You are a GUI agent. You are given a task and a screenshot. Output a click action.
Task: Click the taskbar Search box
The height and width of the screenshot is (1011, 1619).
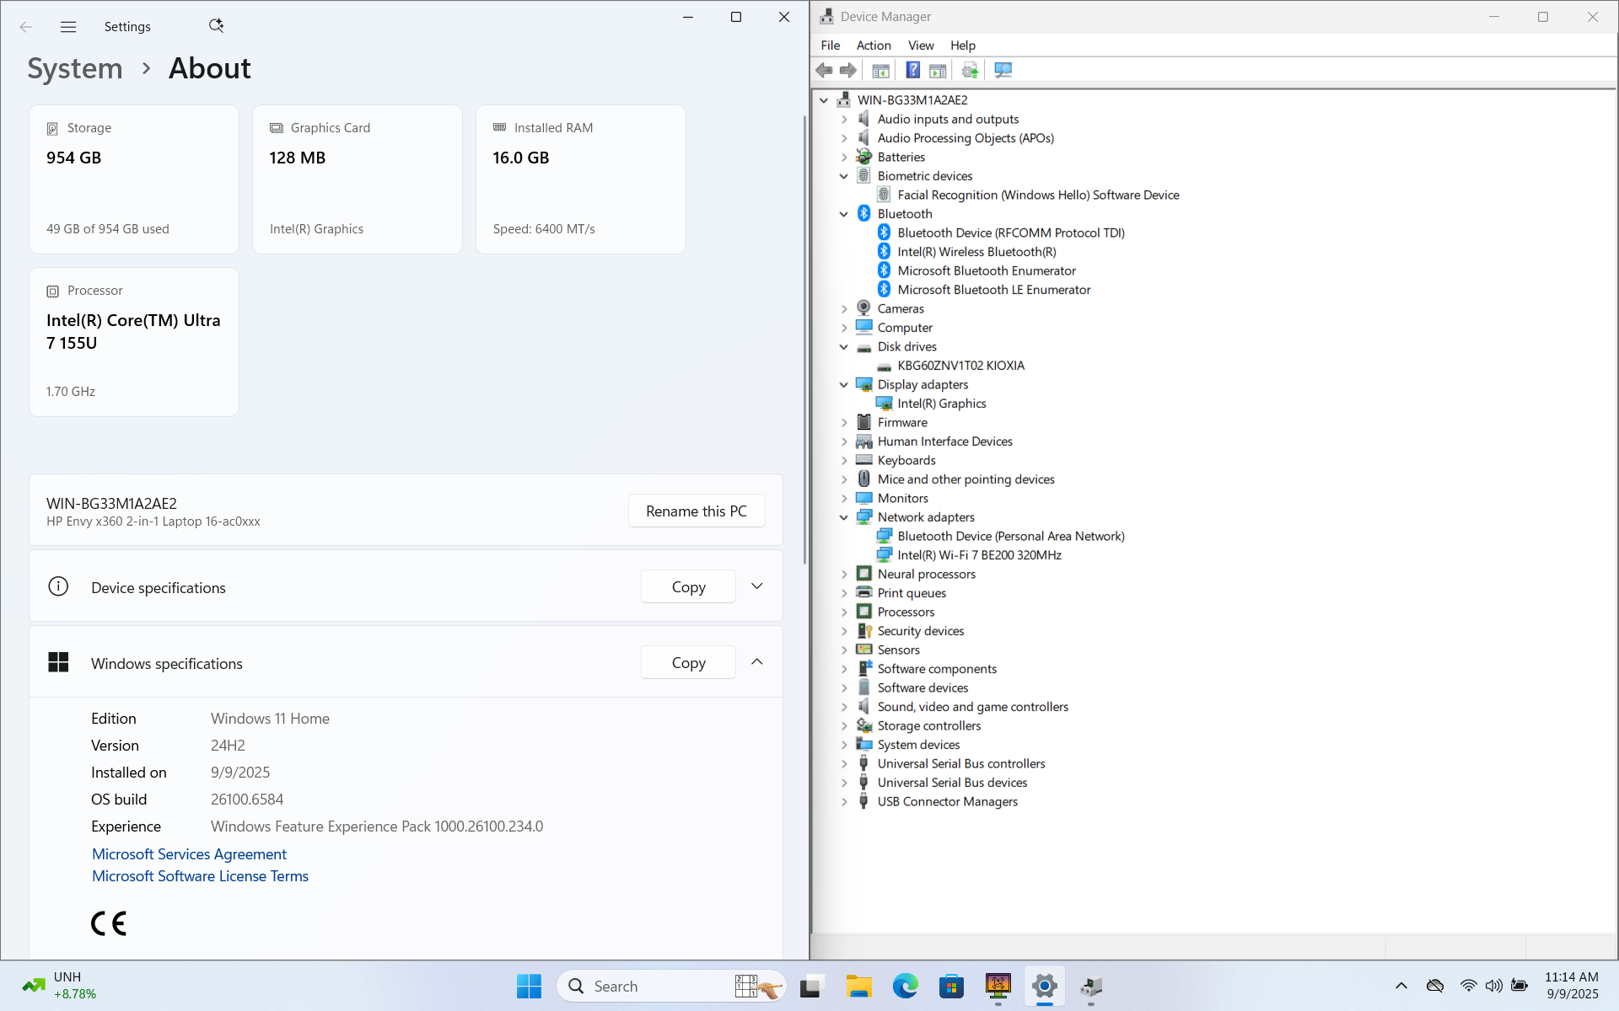pos(670,986)
